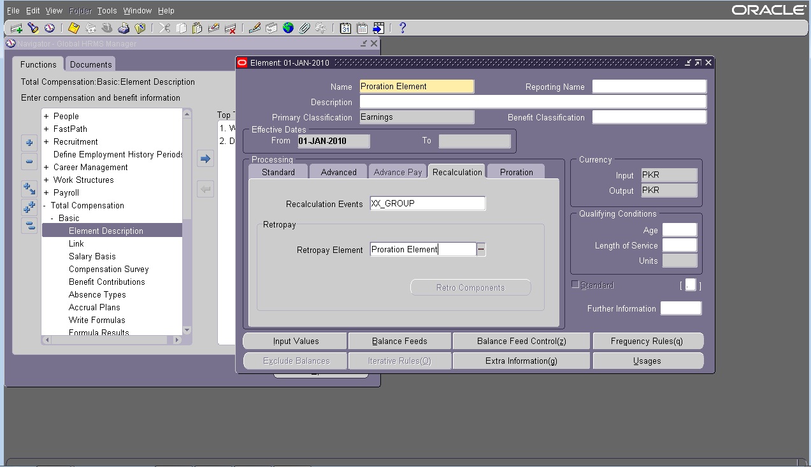
Task: Open the Edit menu
Action: (x=33, y=11)
